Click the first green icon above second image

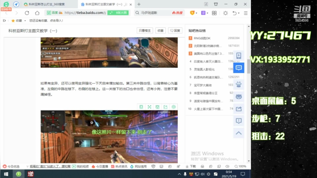point(141,107)
